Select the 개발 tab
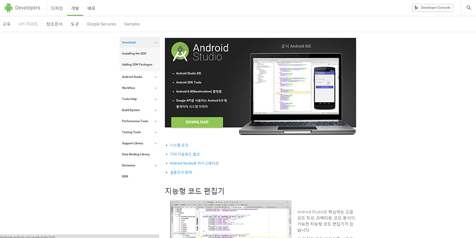The image size is (476, 238). (75, 8)
